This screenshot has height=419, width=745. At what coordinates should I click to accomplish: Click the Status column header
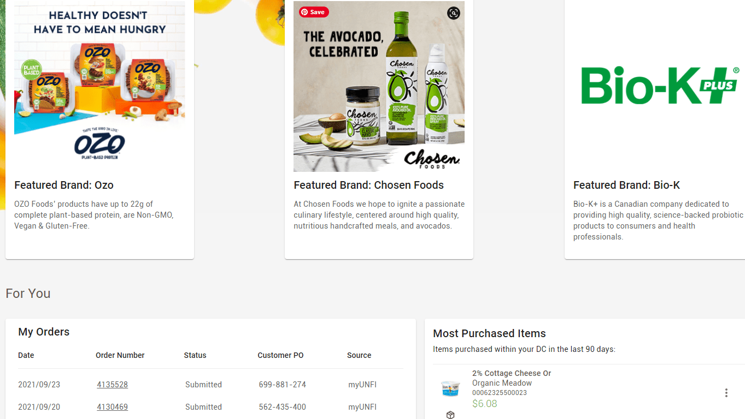coord(195,355)
